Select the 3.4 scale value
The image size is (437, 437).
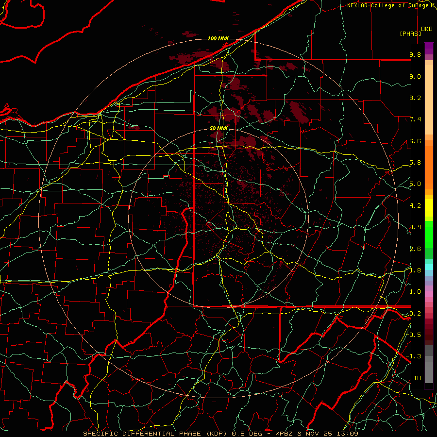[415, 227]
